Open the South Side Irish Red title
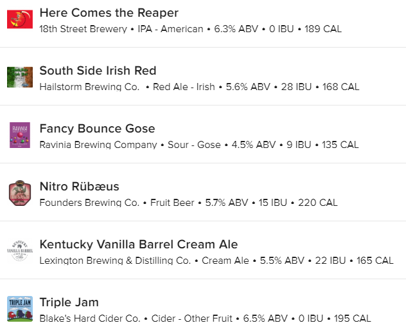 (x=98, y=71)
